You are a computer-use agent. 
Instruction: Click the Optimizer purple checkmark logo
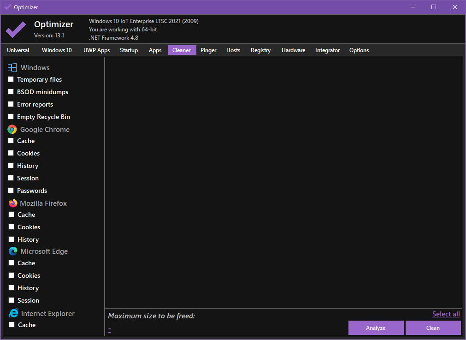[16, 30]
